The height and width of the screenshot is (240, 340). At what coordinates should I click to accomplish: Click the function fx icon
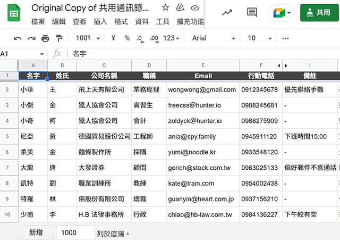point(57,53)
